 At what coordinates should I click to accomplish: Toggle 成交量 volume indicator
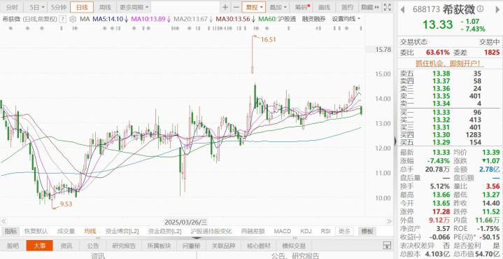pyautogui.click(x=66, y=231)
